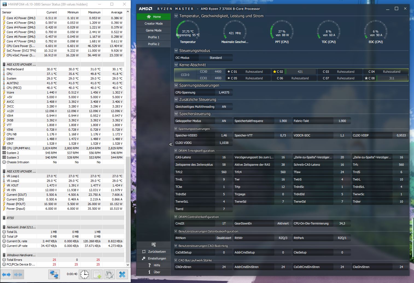Click CPU-Spannung value 1,44375
Image resolution: width=414 pixels, height=283 pixels.
click(x=224, y=92)
